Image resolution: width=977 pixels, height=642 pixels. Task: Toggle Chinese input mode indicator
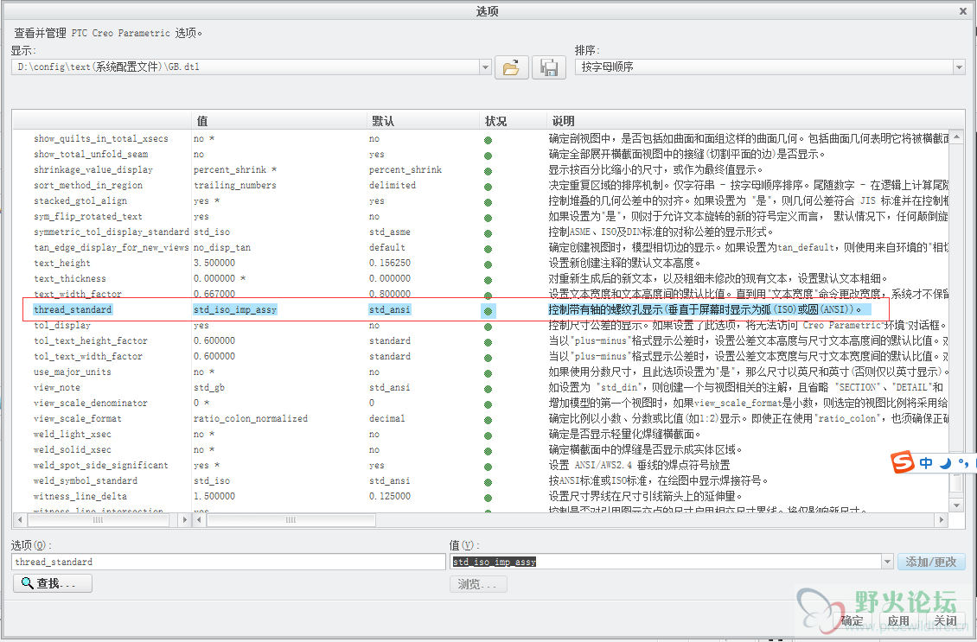pyautogui.click(x=926, y=462)
